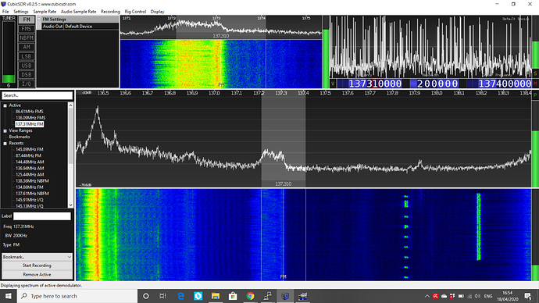Select recent entry 134.86MHz FM

pyautogui.click(x=30, y=187)
